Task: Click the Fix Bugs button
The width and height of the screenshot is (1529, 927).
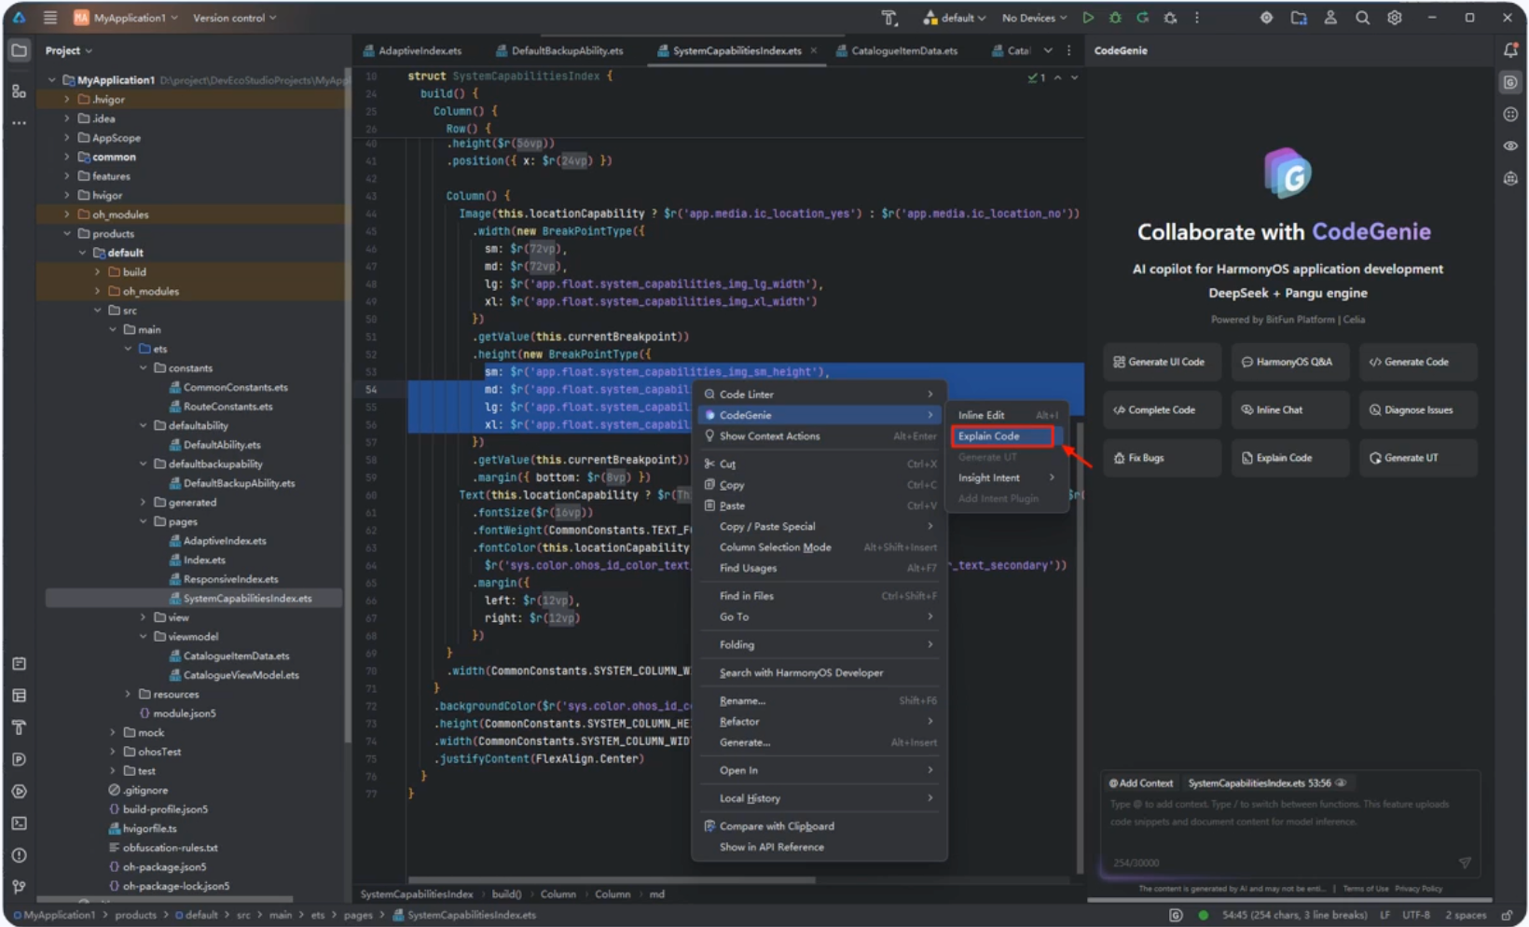Action: 1162,458
